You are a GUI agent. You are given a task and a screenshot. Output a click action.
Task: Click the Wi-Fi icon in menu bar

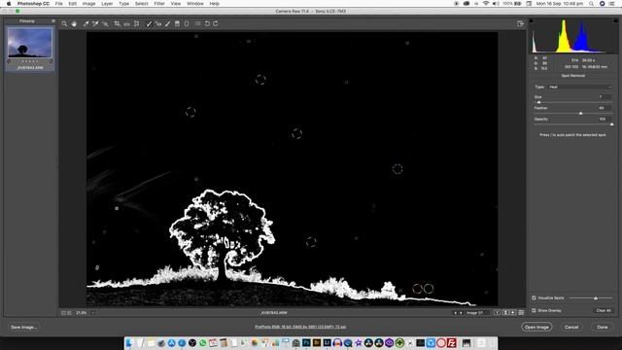pos(486,4)
